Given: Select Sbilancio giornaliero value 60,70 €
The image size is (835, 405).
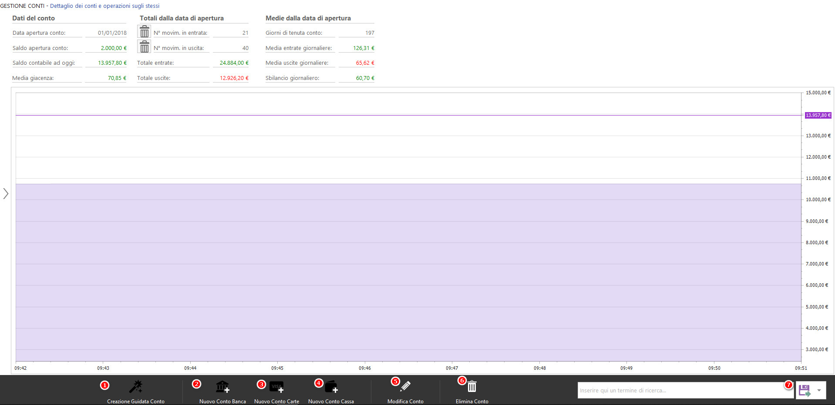Looking at the screenshot, I should pyautogui.click(x=365, y=78).
